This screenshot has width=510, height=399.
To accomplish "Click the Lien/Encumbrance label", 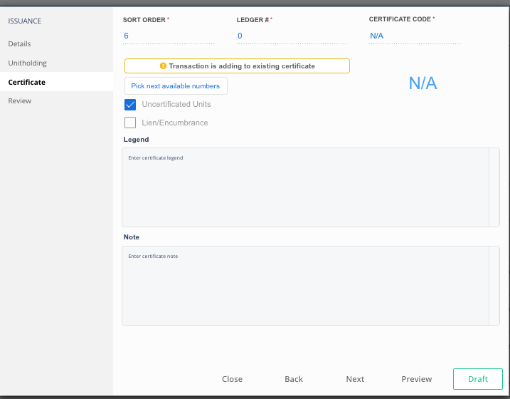I will (175, 123).
